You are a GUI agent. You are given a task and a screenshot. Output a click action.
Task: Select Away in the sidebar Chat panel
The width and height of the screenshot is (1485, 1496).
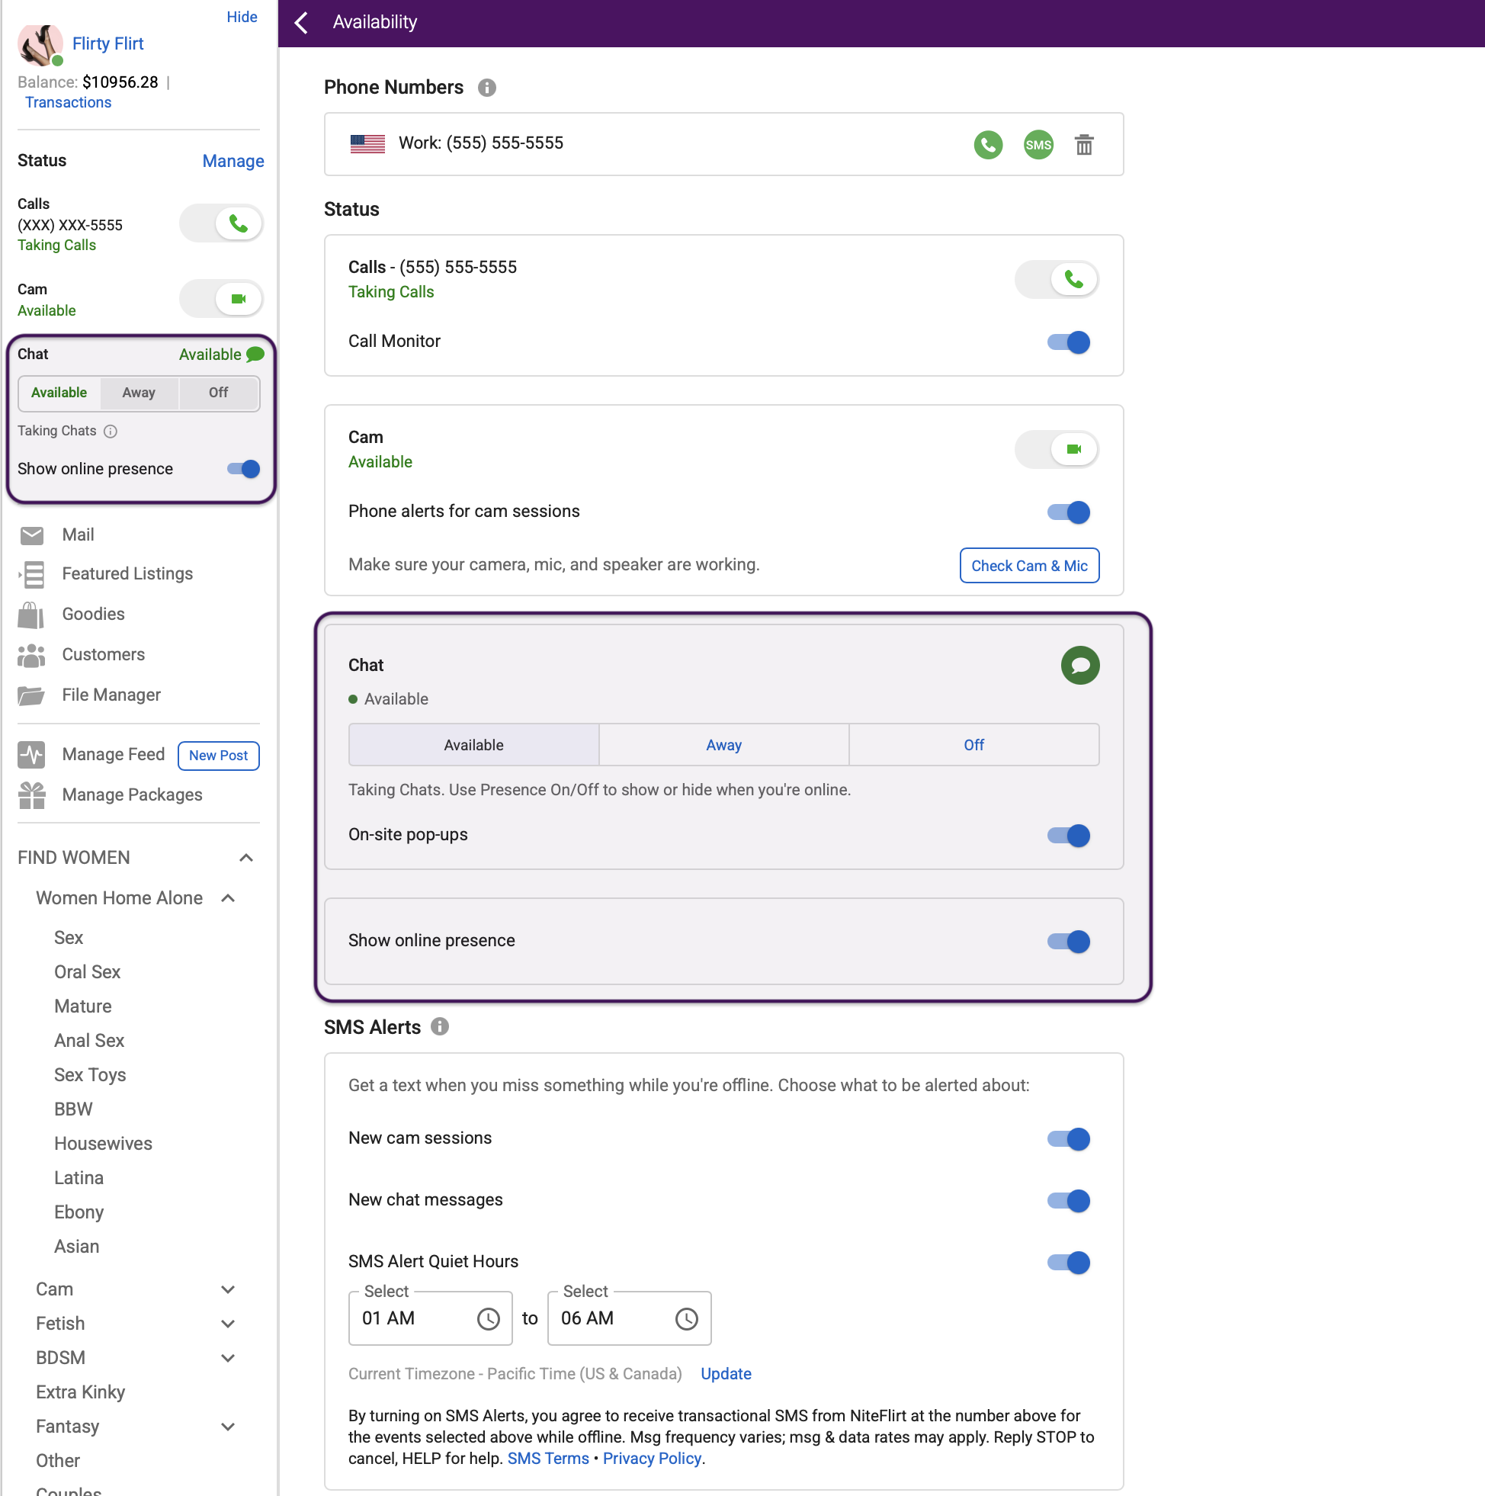click(x=140, y=393)
